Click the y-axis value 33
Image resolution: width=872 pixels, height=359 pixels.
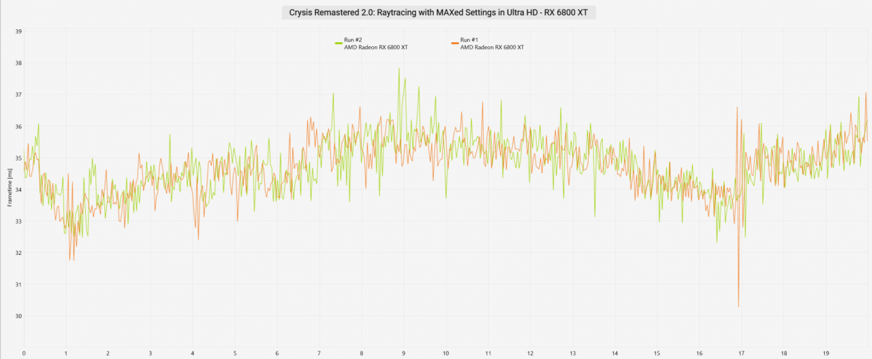18,221
